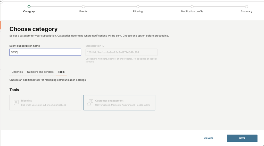Click the Events step label
Image resolution: width=264 pixels, height=146 pixels.
pos(83,11)
